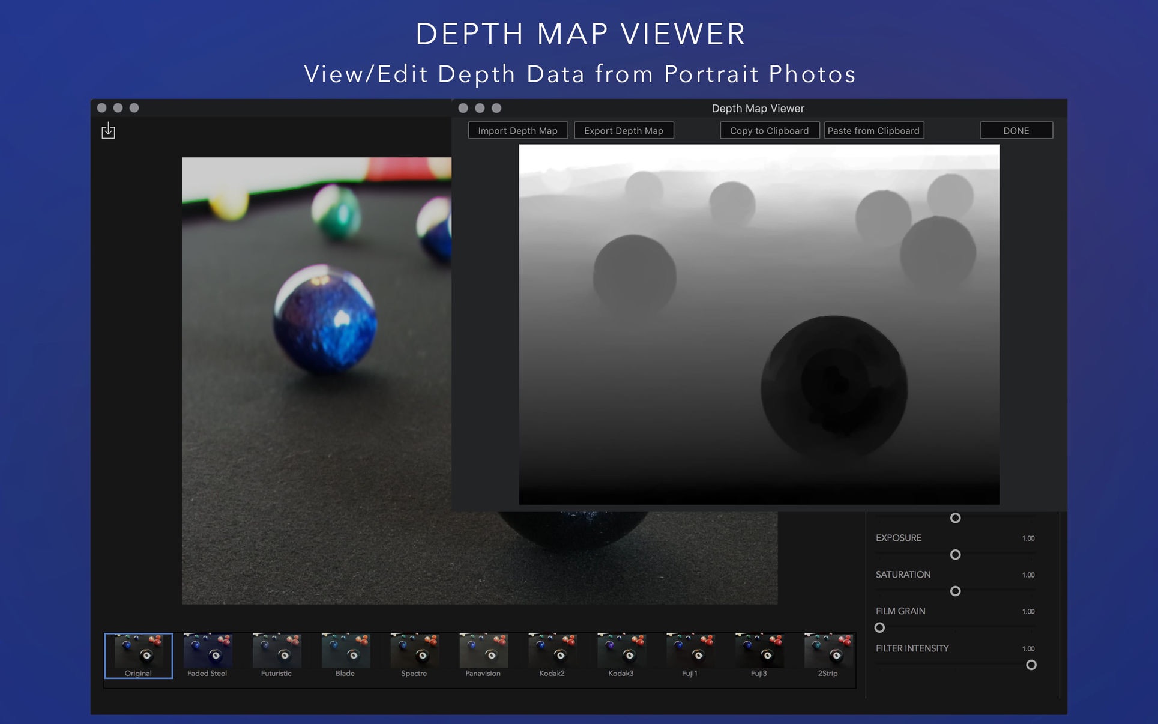Click the DONE button
Image resolution: width=1158 pixels, height=724 pixels.
click(x=1016, y=130)
